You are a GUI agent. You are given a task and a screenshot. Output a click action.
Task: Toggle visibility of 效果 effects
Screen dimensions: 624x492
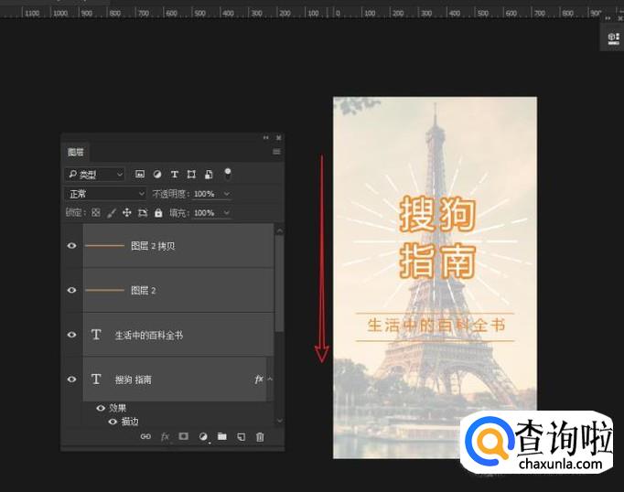point(101,408)
